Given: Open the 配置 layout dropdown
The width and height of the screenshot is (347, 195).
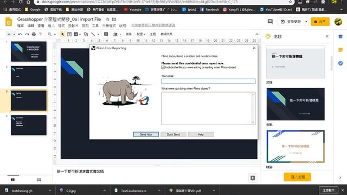Looking at the screenshot, I should (141, 34).
